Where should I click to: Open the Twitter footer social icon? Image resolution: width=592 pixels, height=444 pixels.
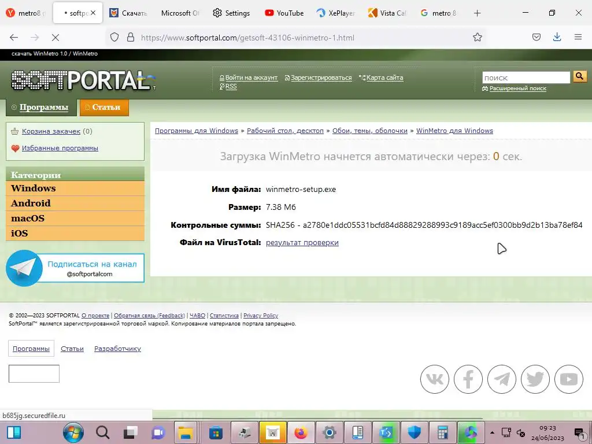point(535,379)
